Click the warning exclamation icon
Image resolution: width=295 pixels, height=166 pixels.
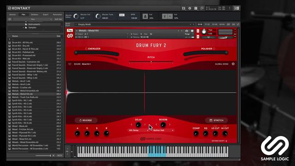click(230, 8)
